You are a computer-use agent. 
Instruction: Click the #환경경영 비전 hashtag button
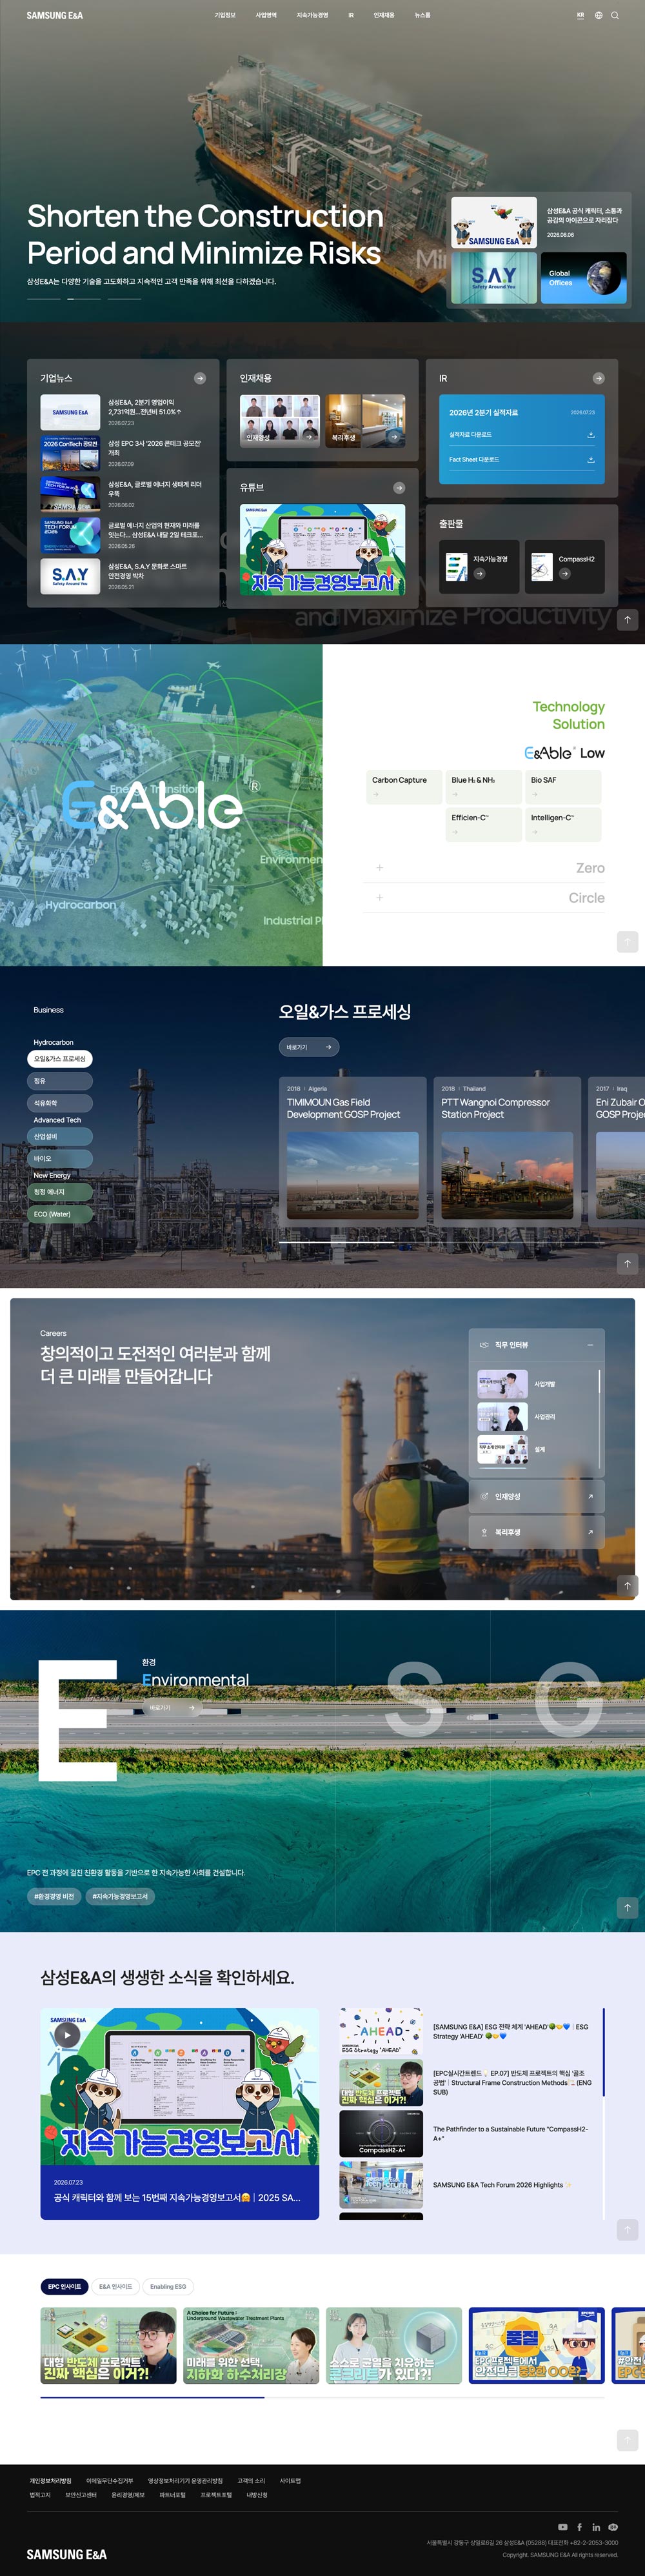tap(54, 1896)
